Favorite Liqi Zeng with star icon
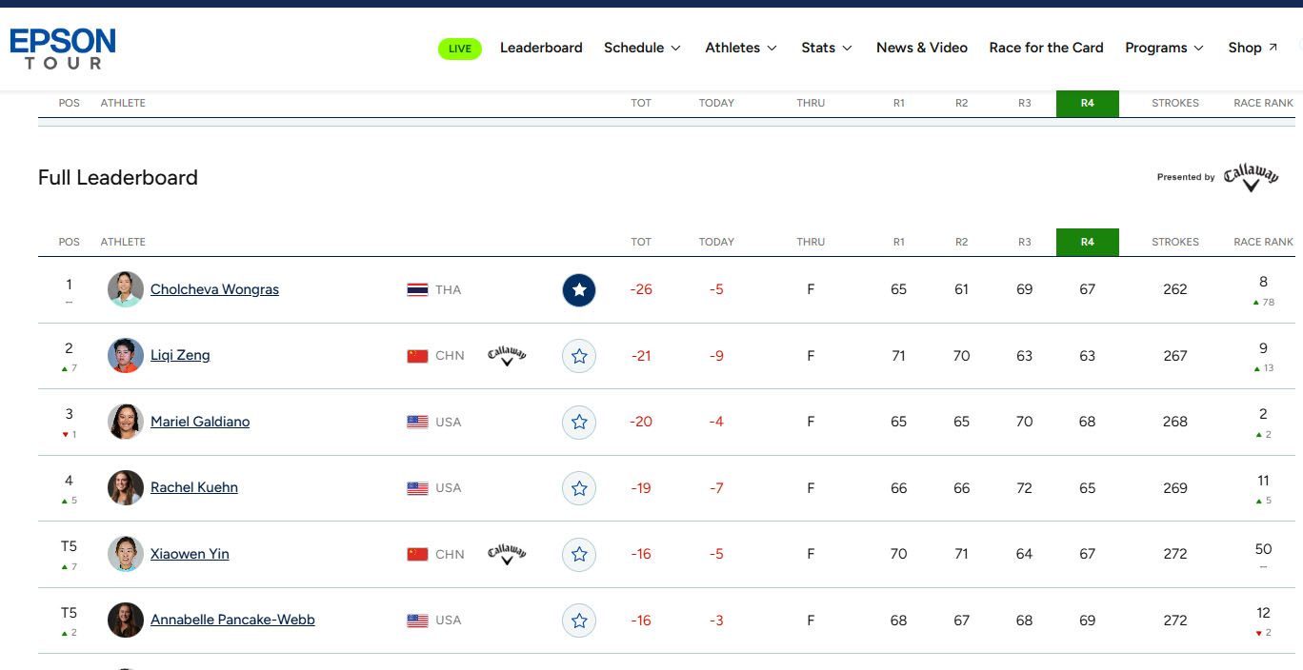Viewport: 1303px width, 670px height. (x=579, y=356)
